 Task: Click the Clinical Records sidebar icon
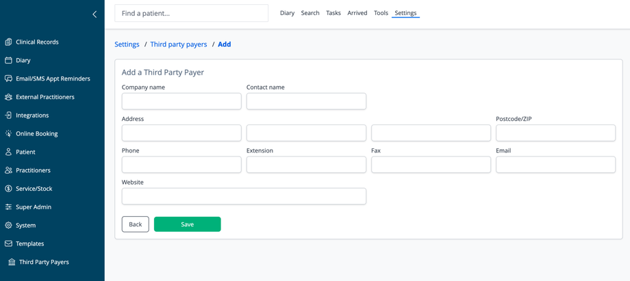(8, 42)
